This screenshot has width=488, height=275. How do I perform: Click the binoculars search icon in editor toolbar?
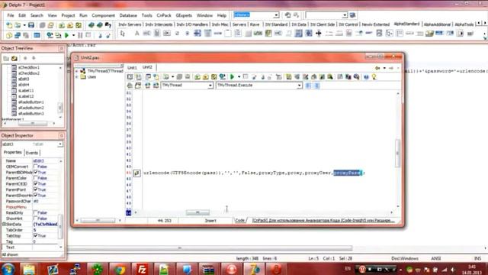pos(356,76)
